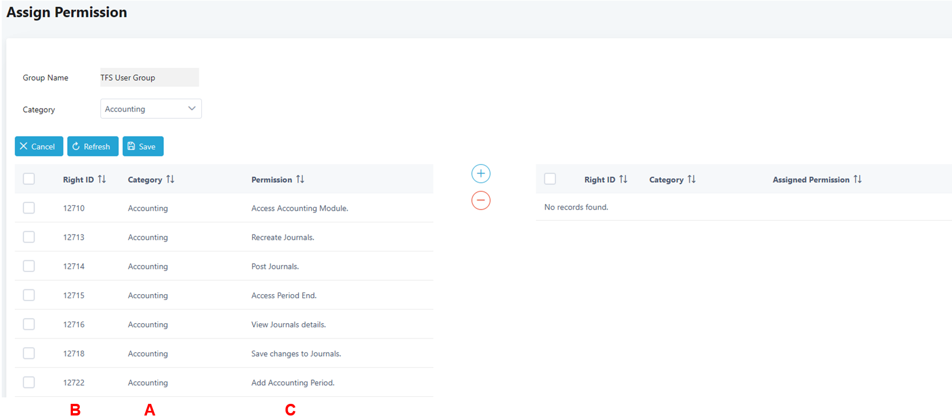The height and width of the screenshot is (419, 952).
Task: Tick the Add Accounting Period checkbox
Action: coord(29,383)
